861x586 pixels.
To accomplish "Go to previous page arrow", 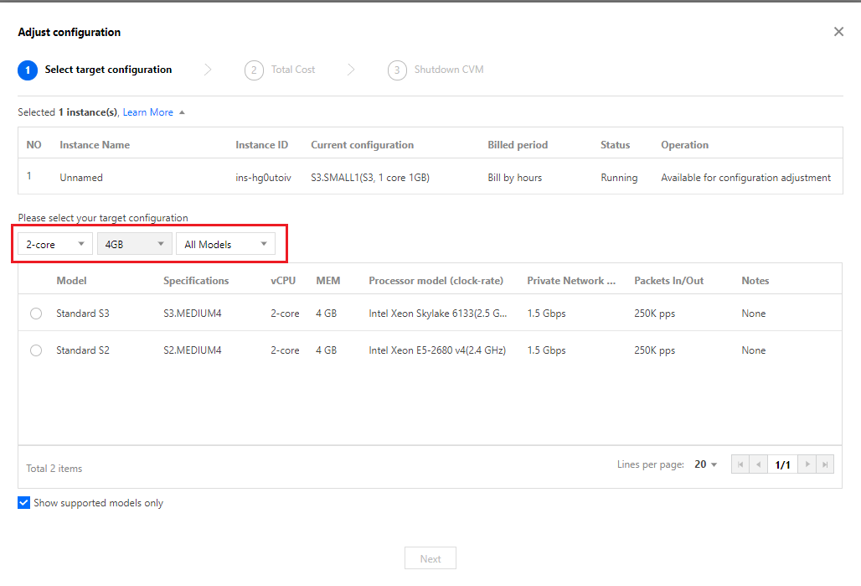I will point(759,464).
